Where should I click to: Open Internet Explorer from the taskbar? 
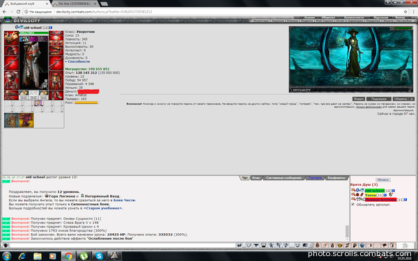pos(22,256)
